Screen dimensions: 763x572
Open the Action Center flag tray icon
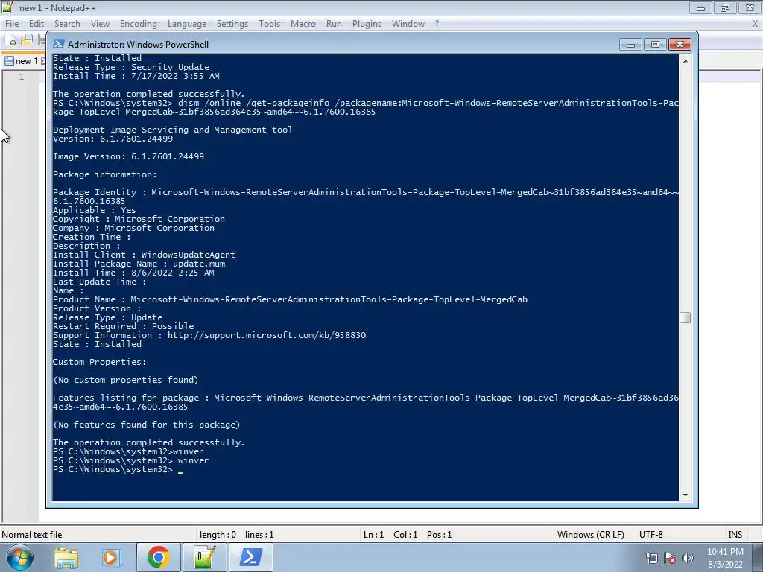click(x=670, y=559)
